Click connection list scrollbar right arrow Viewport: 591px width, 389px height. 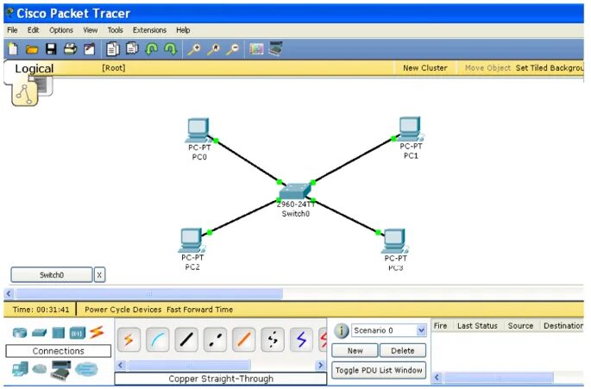pos(320,365)
